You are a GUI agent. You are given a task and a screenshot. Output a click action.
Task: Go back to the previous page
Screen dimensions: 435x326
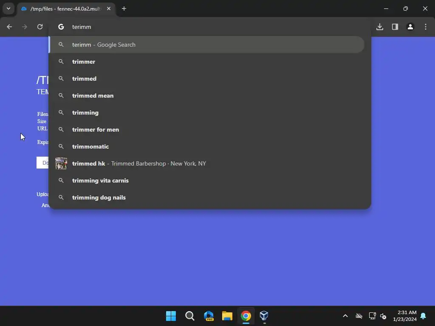[x=9, y=27]
